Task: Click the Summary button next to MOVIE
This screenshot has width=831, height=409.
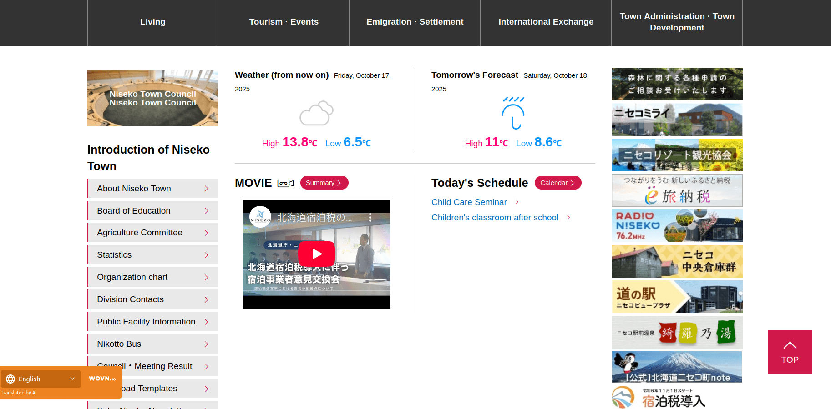Action: click(x=324, y=183)
